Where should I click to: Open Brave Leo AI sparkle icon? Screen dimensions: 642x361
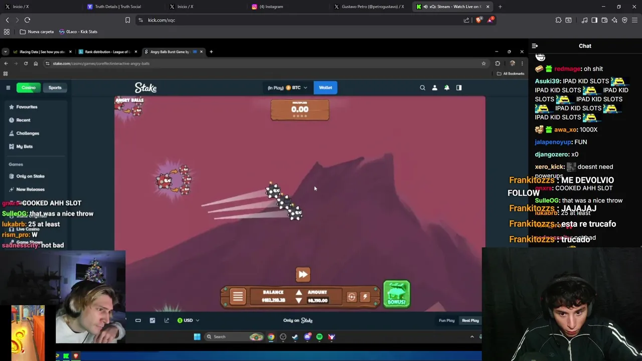click(x=614, y=20)
